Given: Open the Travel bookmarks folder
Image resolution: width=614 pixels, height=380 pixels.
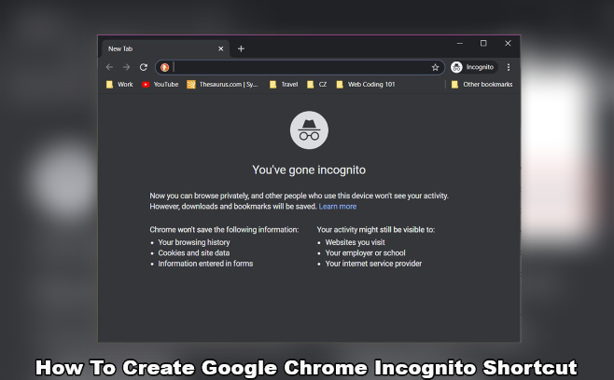Looking at the screenshot, I should [x=284, y=85].
